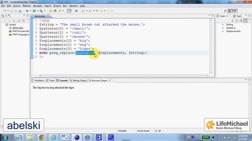Screen dimensions: 252x141
Task: Click the Next Annotation icon
Action: tap(83, 11)
